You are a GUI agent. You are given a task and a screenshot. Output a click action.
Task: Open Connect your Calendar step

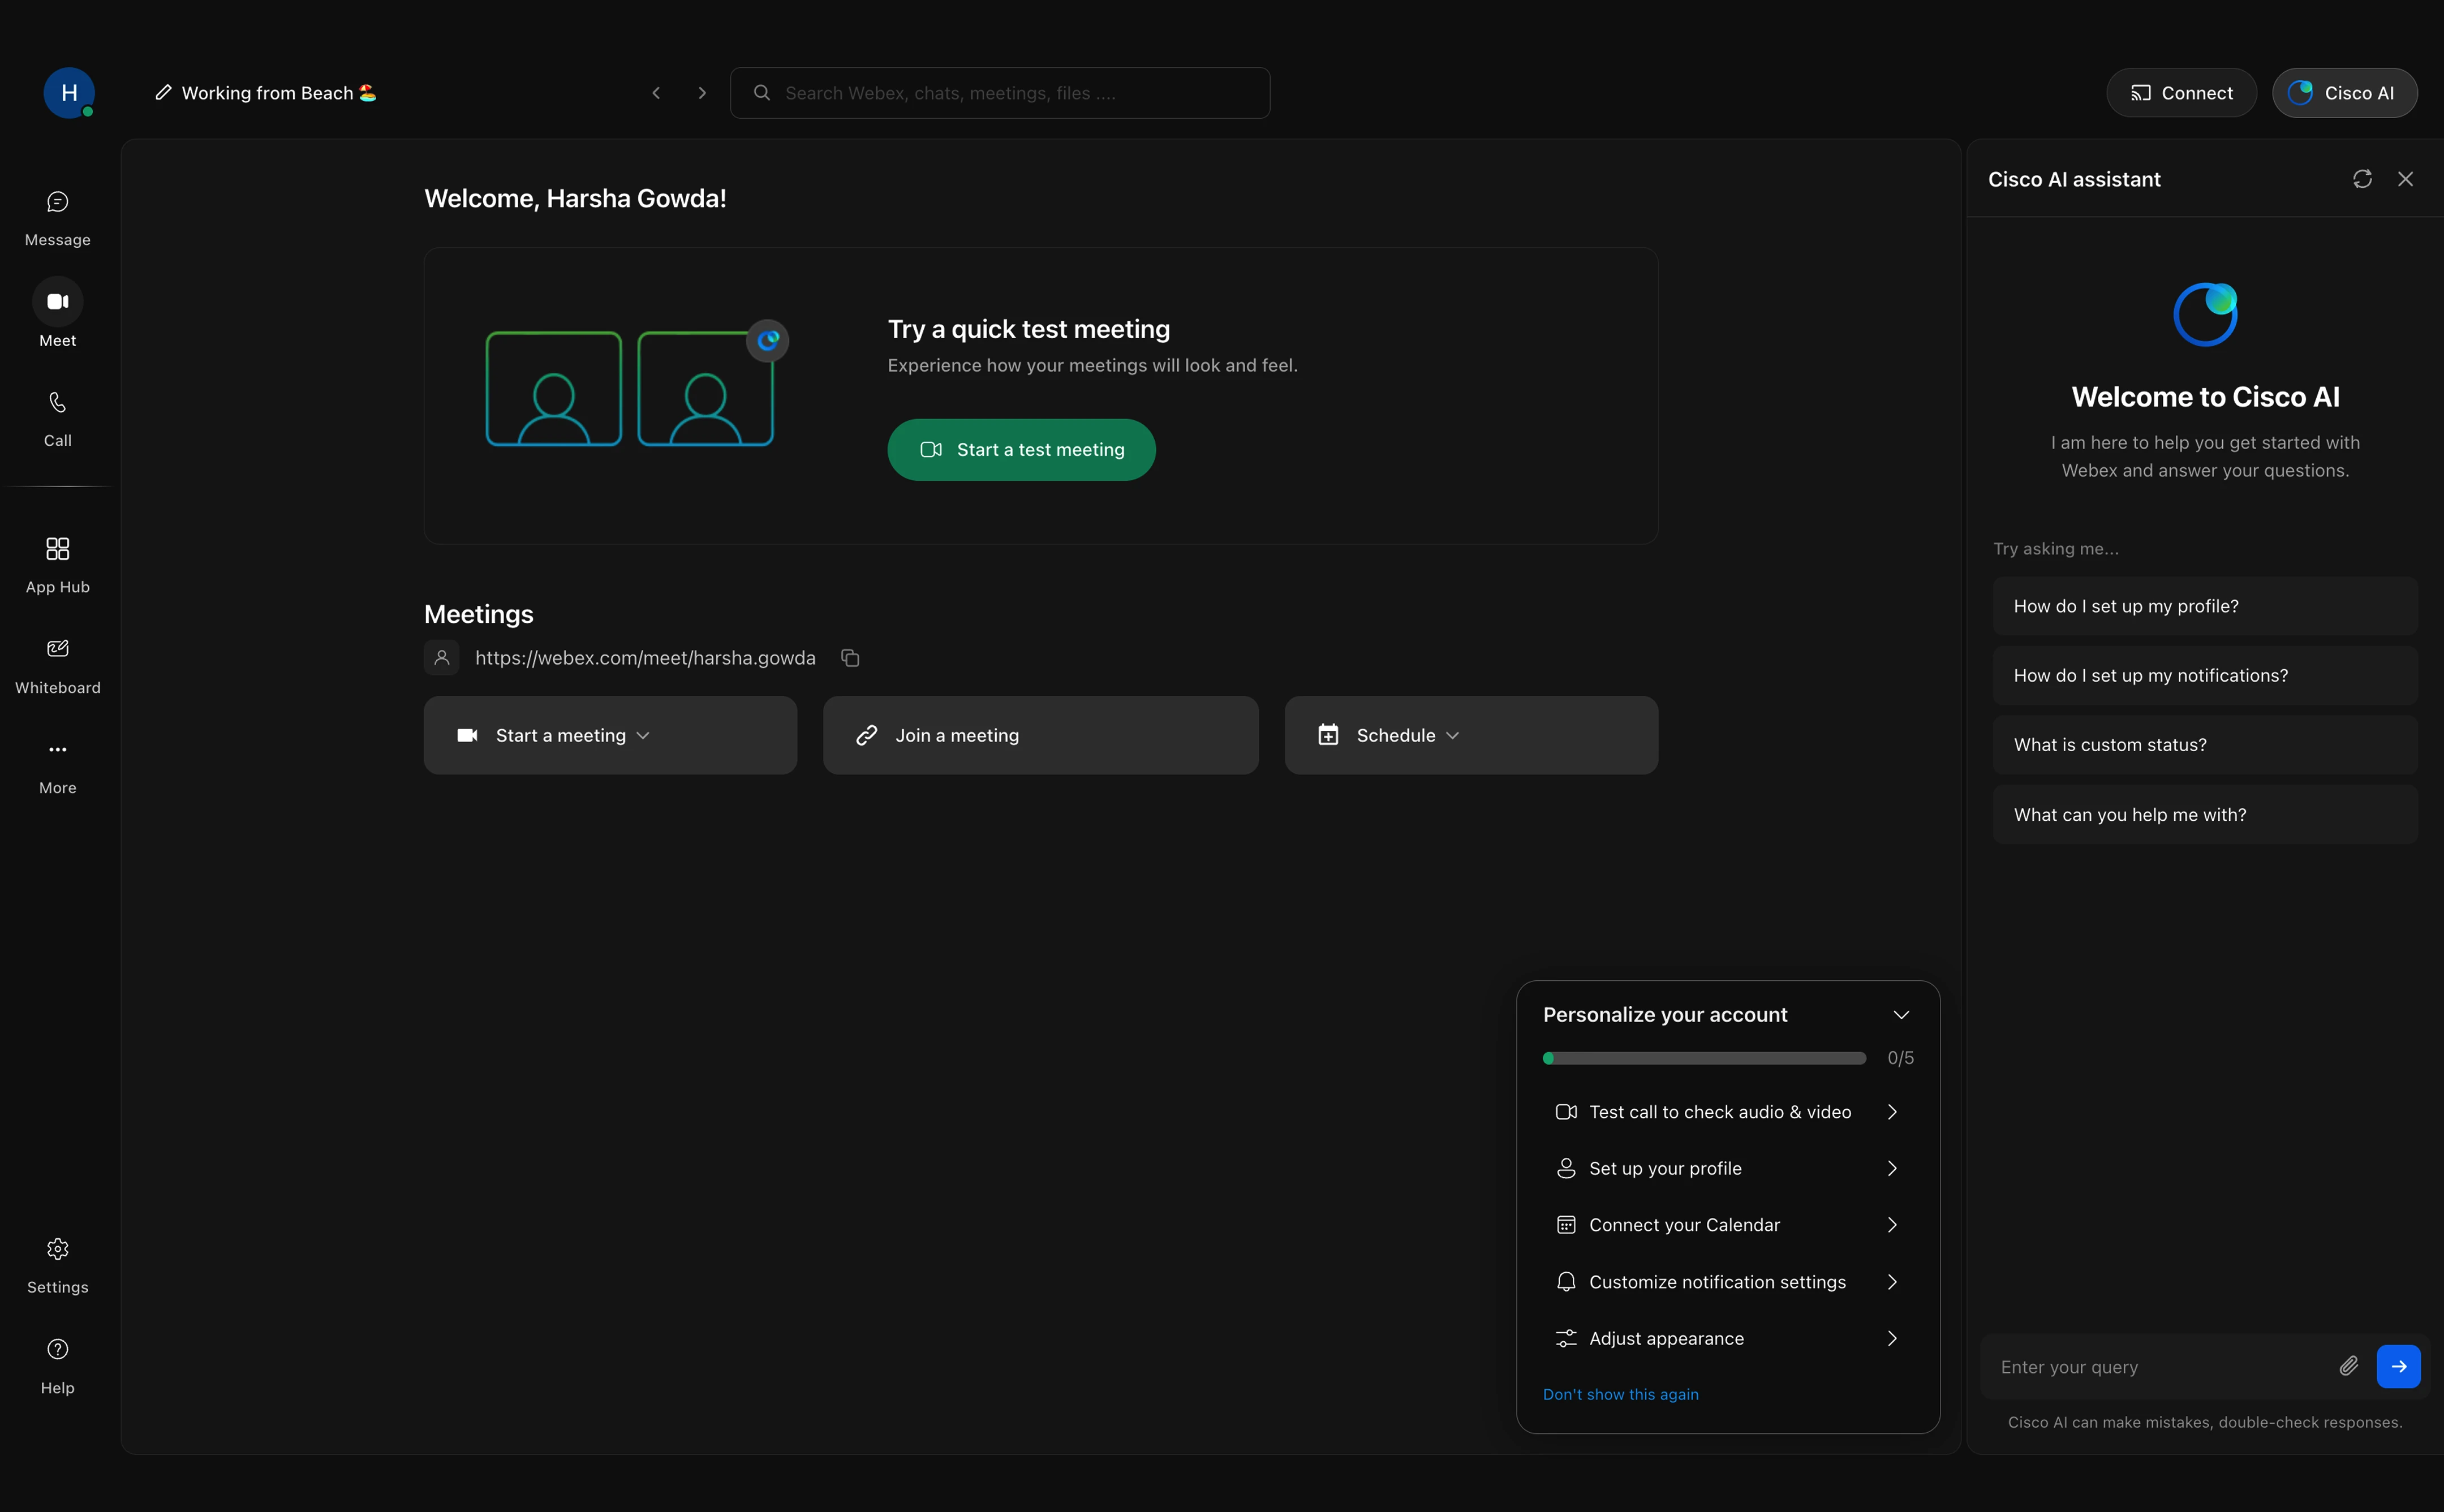(1728, 1225)
